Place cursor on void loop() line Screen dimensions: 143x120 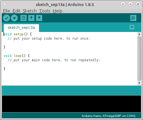click(17, 56)
